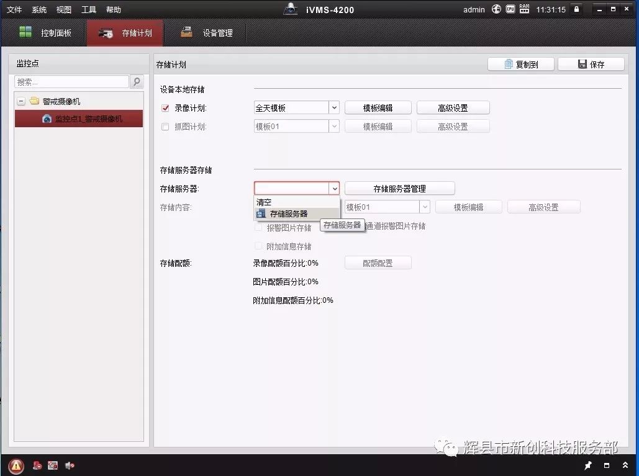Choose 存储服务器 option in dropdown list

pyautogui.click(x=296, y=213)
